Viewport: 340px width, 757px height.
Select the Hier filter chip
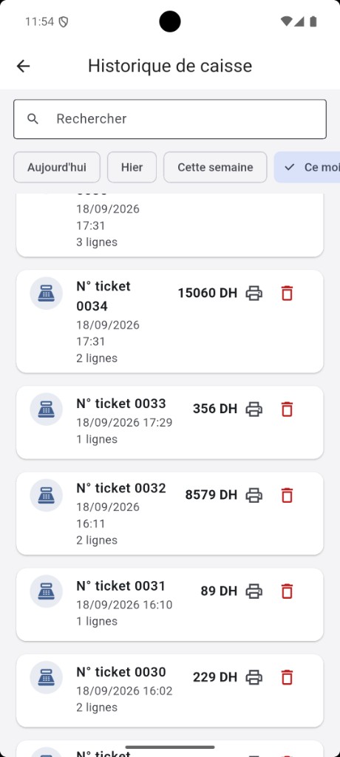pos(132,167)
